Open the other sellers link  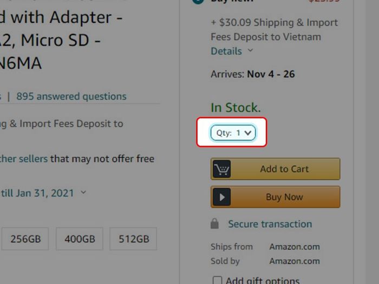click(24, 158)
